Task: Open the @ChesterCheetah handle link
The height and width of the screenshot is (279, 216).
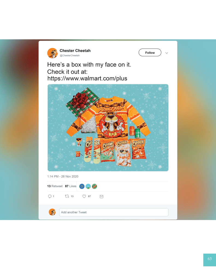Action: [x=70, y=56]
